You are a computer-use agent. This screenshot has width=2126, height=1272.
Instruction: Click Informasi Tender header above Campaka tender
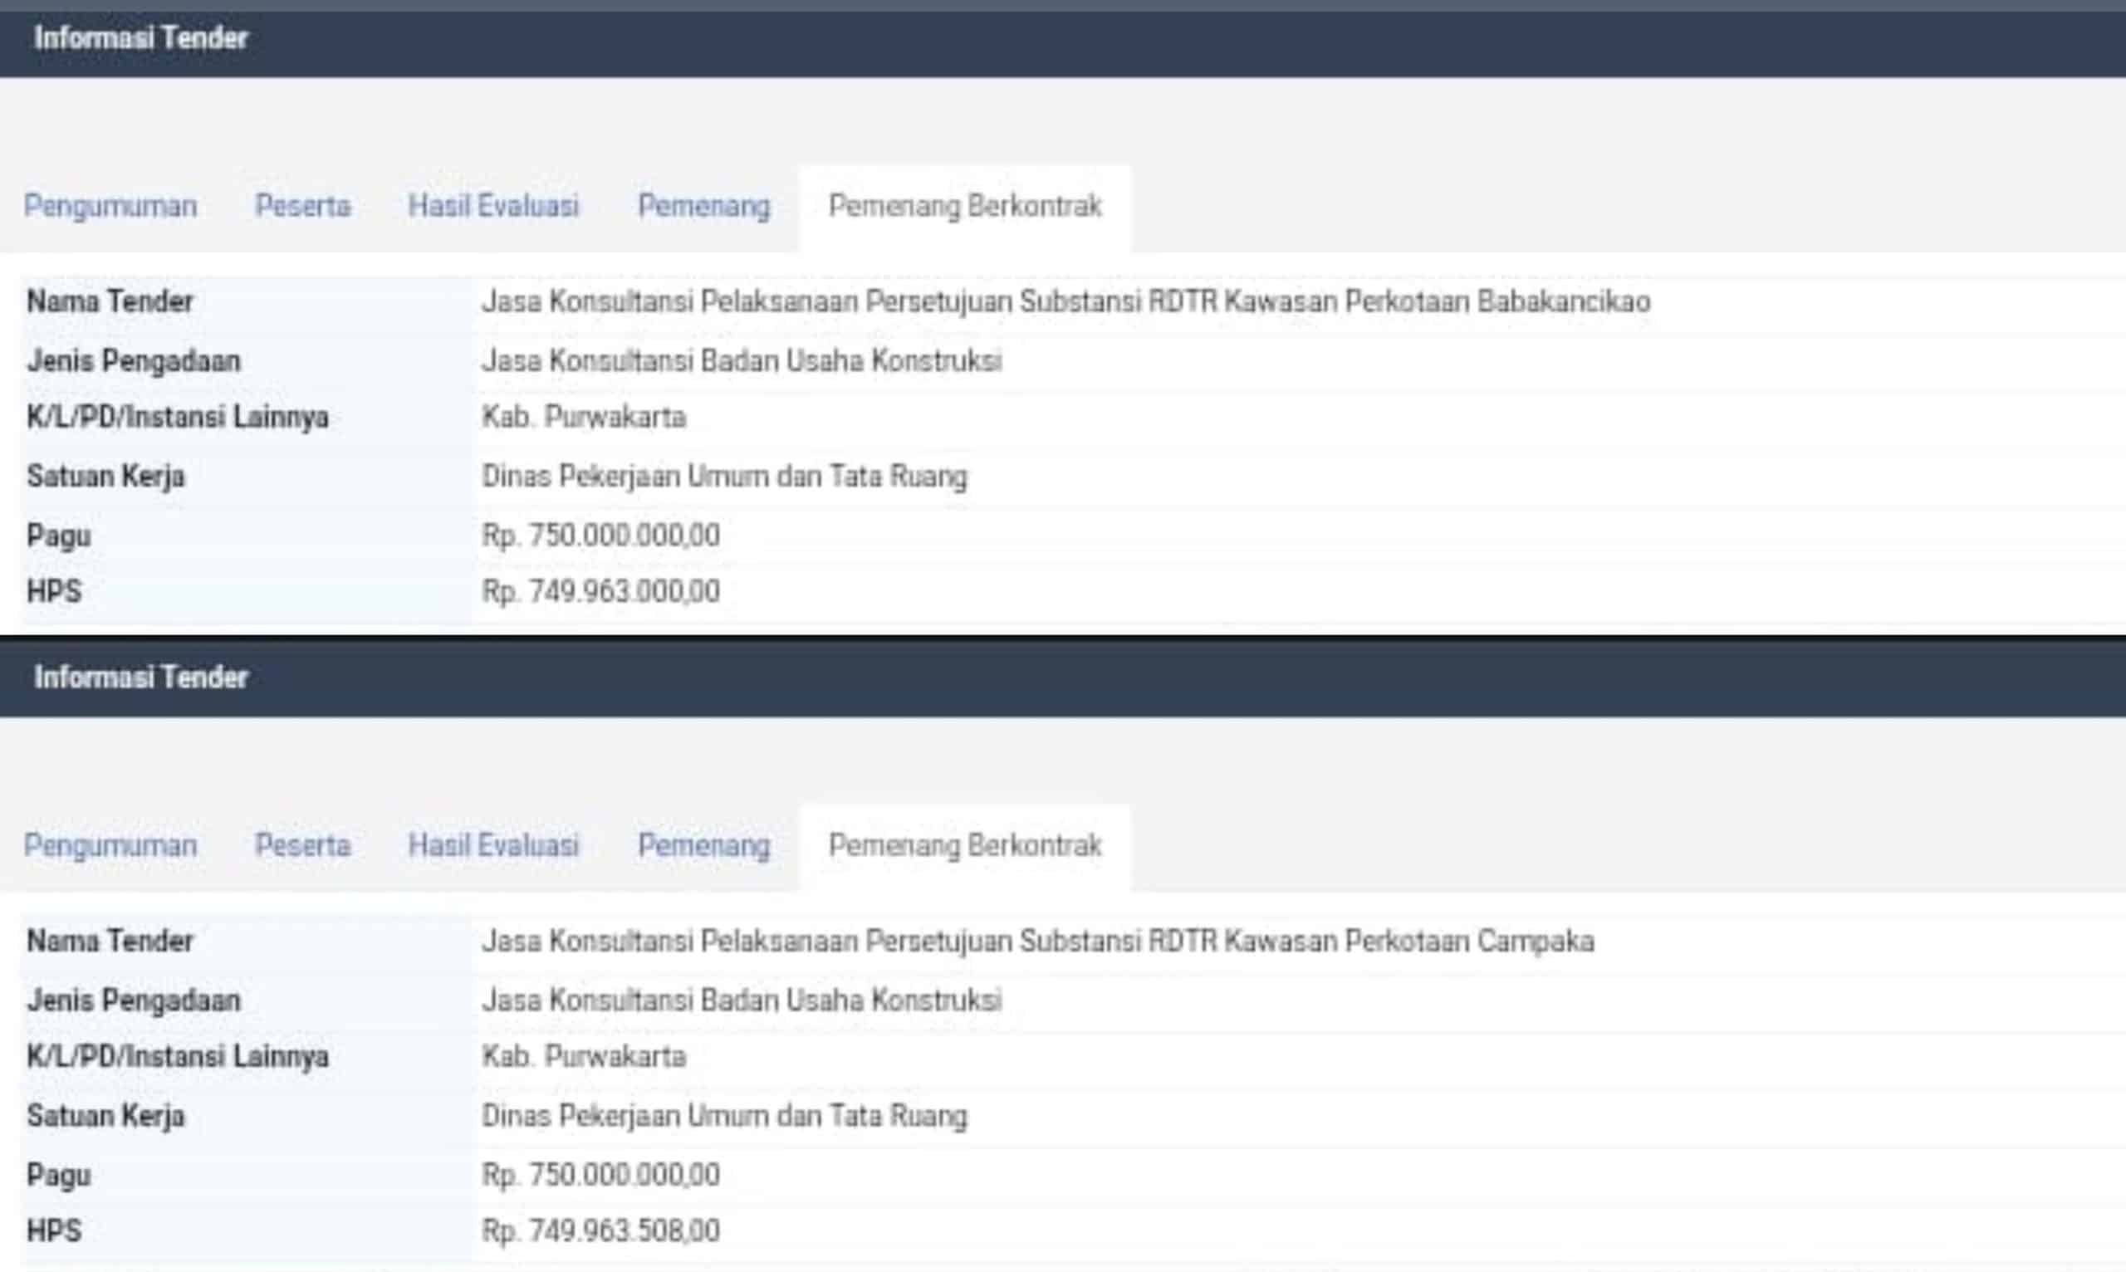click(141, 678)
